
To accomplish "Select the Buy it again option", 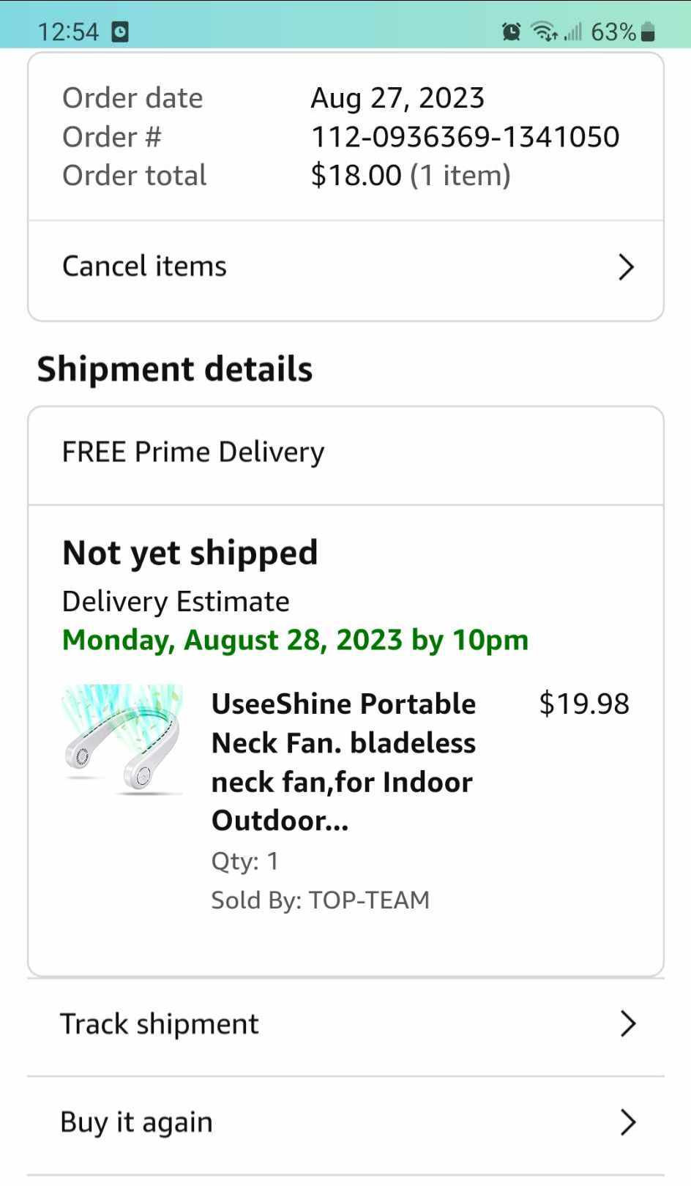I will tap(345, 1125).
